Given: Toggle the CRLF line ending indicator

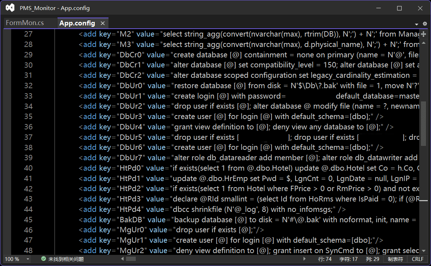Looking at the screenshot, I should [x=418, y=259].
